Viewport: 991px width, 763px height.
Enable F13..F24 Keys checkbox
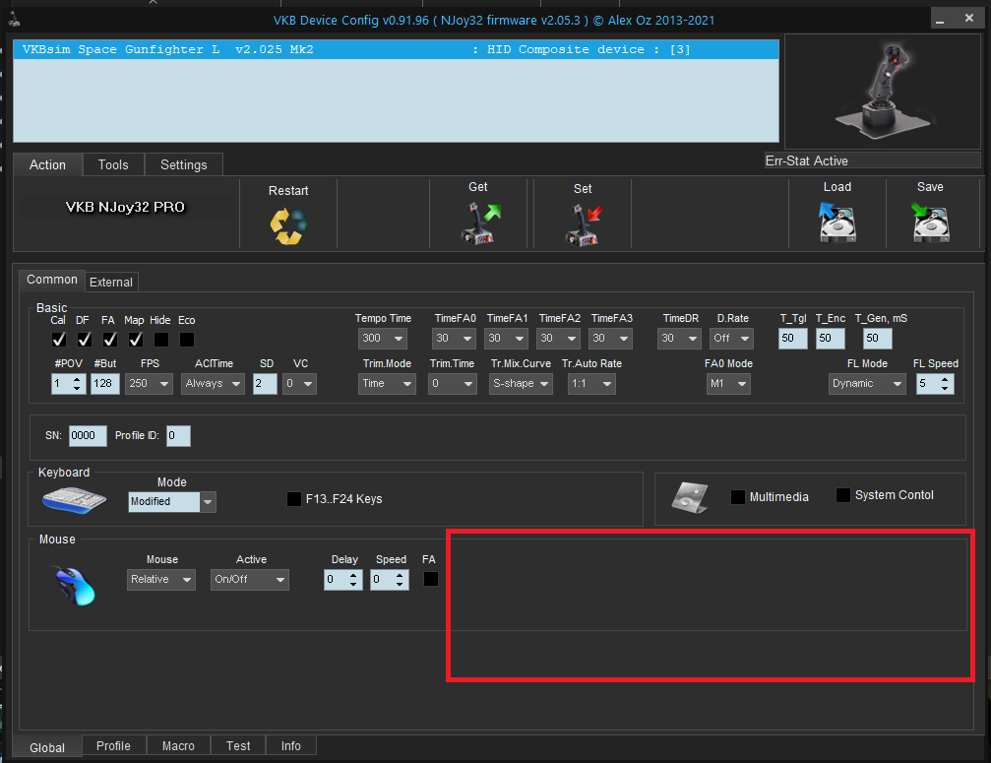pos(294,499)
